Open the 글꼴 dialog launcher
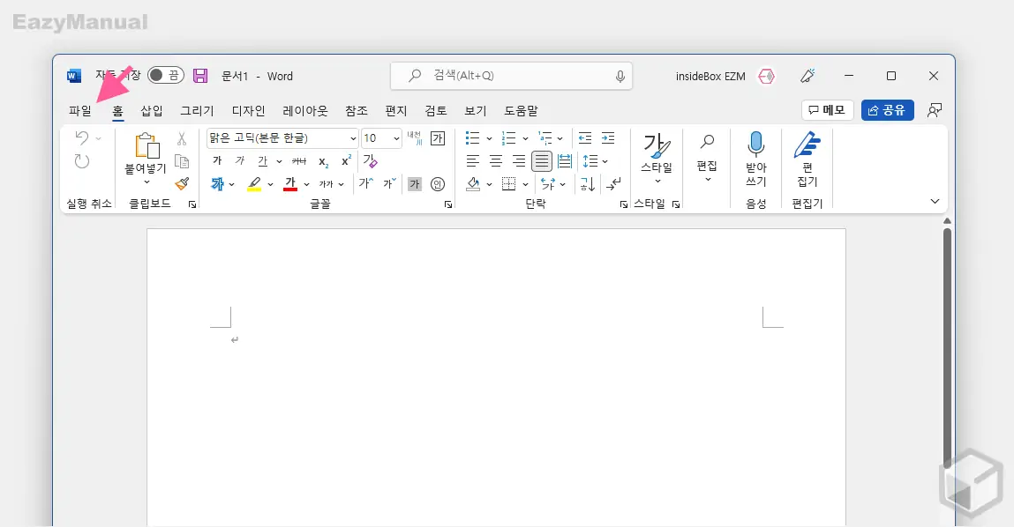The width and height of the screenshot is (1014, 527). point(448,204)
